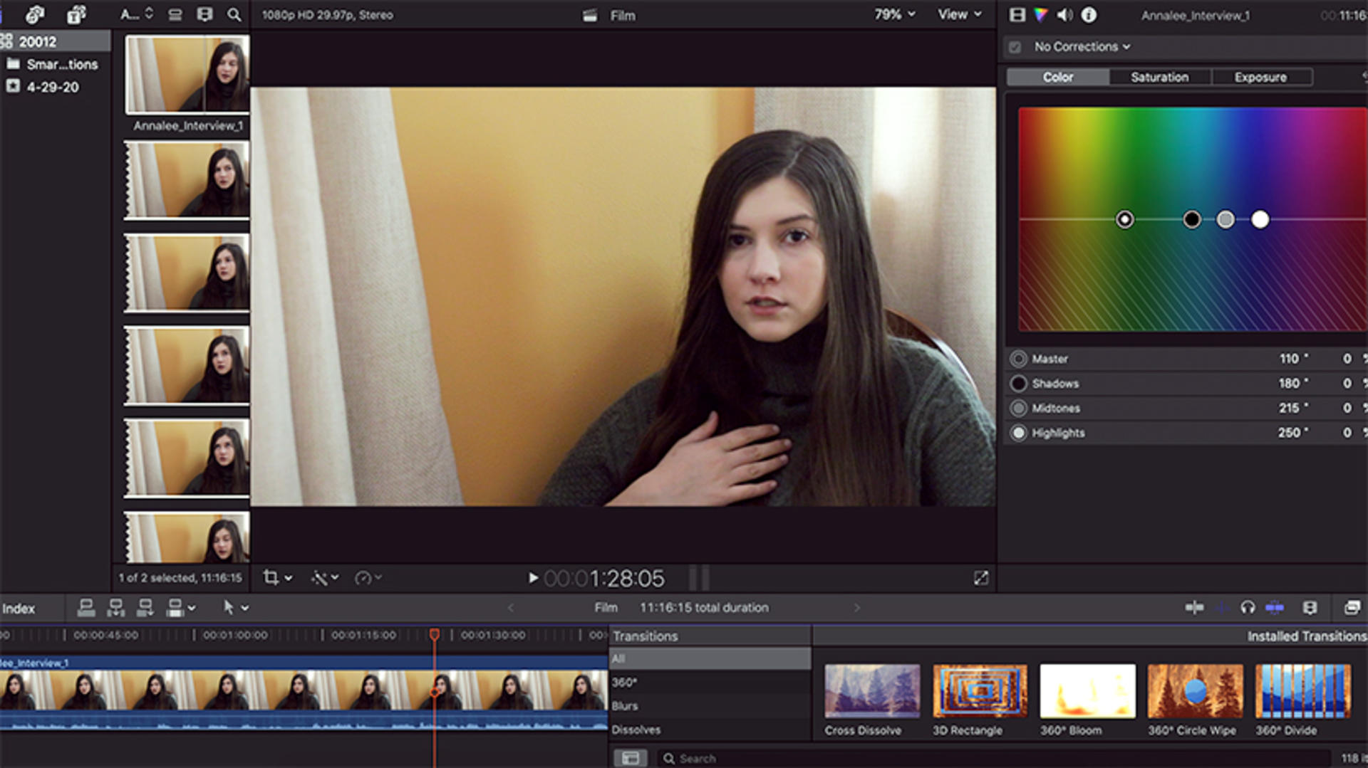1368x768 pixels.
Task: Click the timeline history forward arrow
Action: (857, 608)
